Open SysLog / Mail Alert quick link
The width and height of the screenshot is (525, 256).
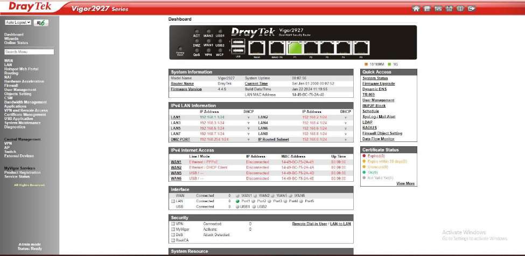pyautogui.click(x=379, y=117)
